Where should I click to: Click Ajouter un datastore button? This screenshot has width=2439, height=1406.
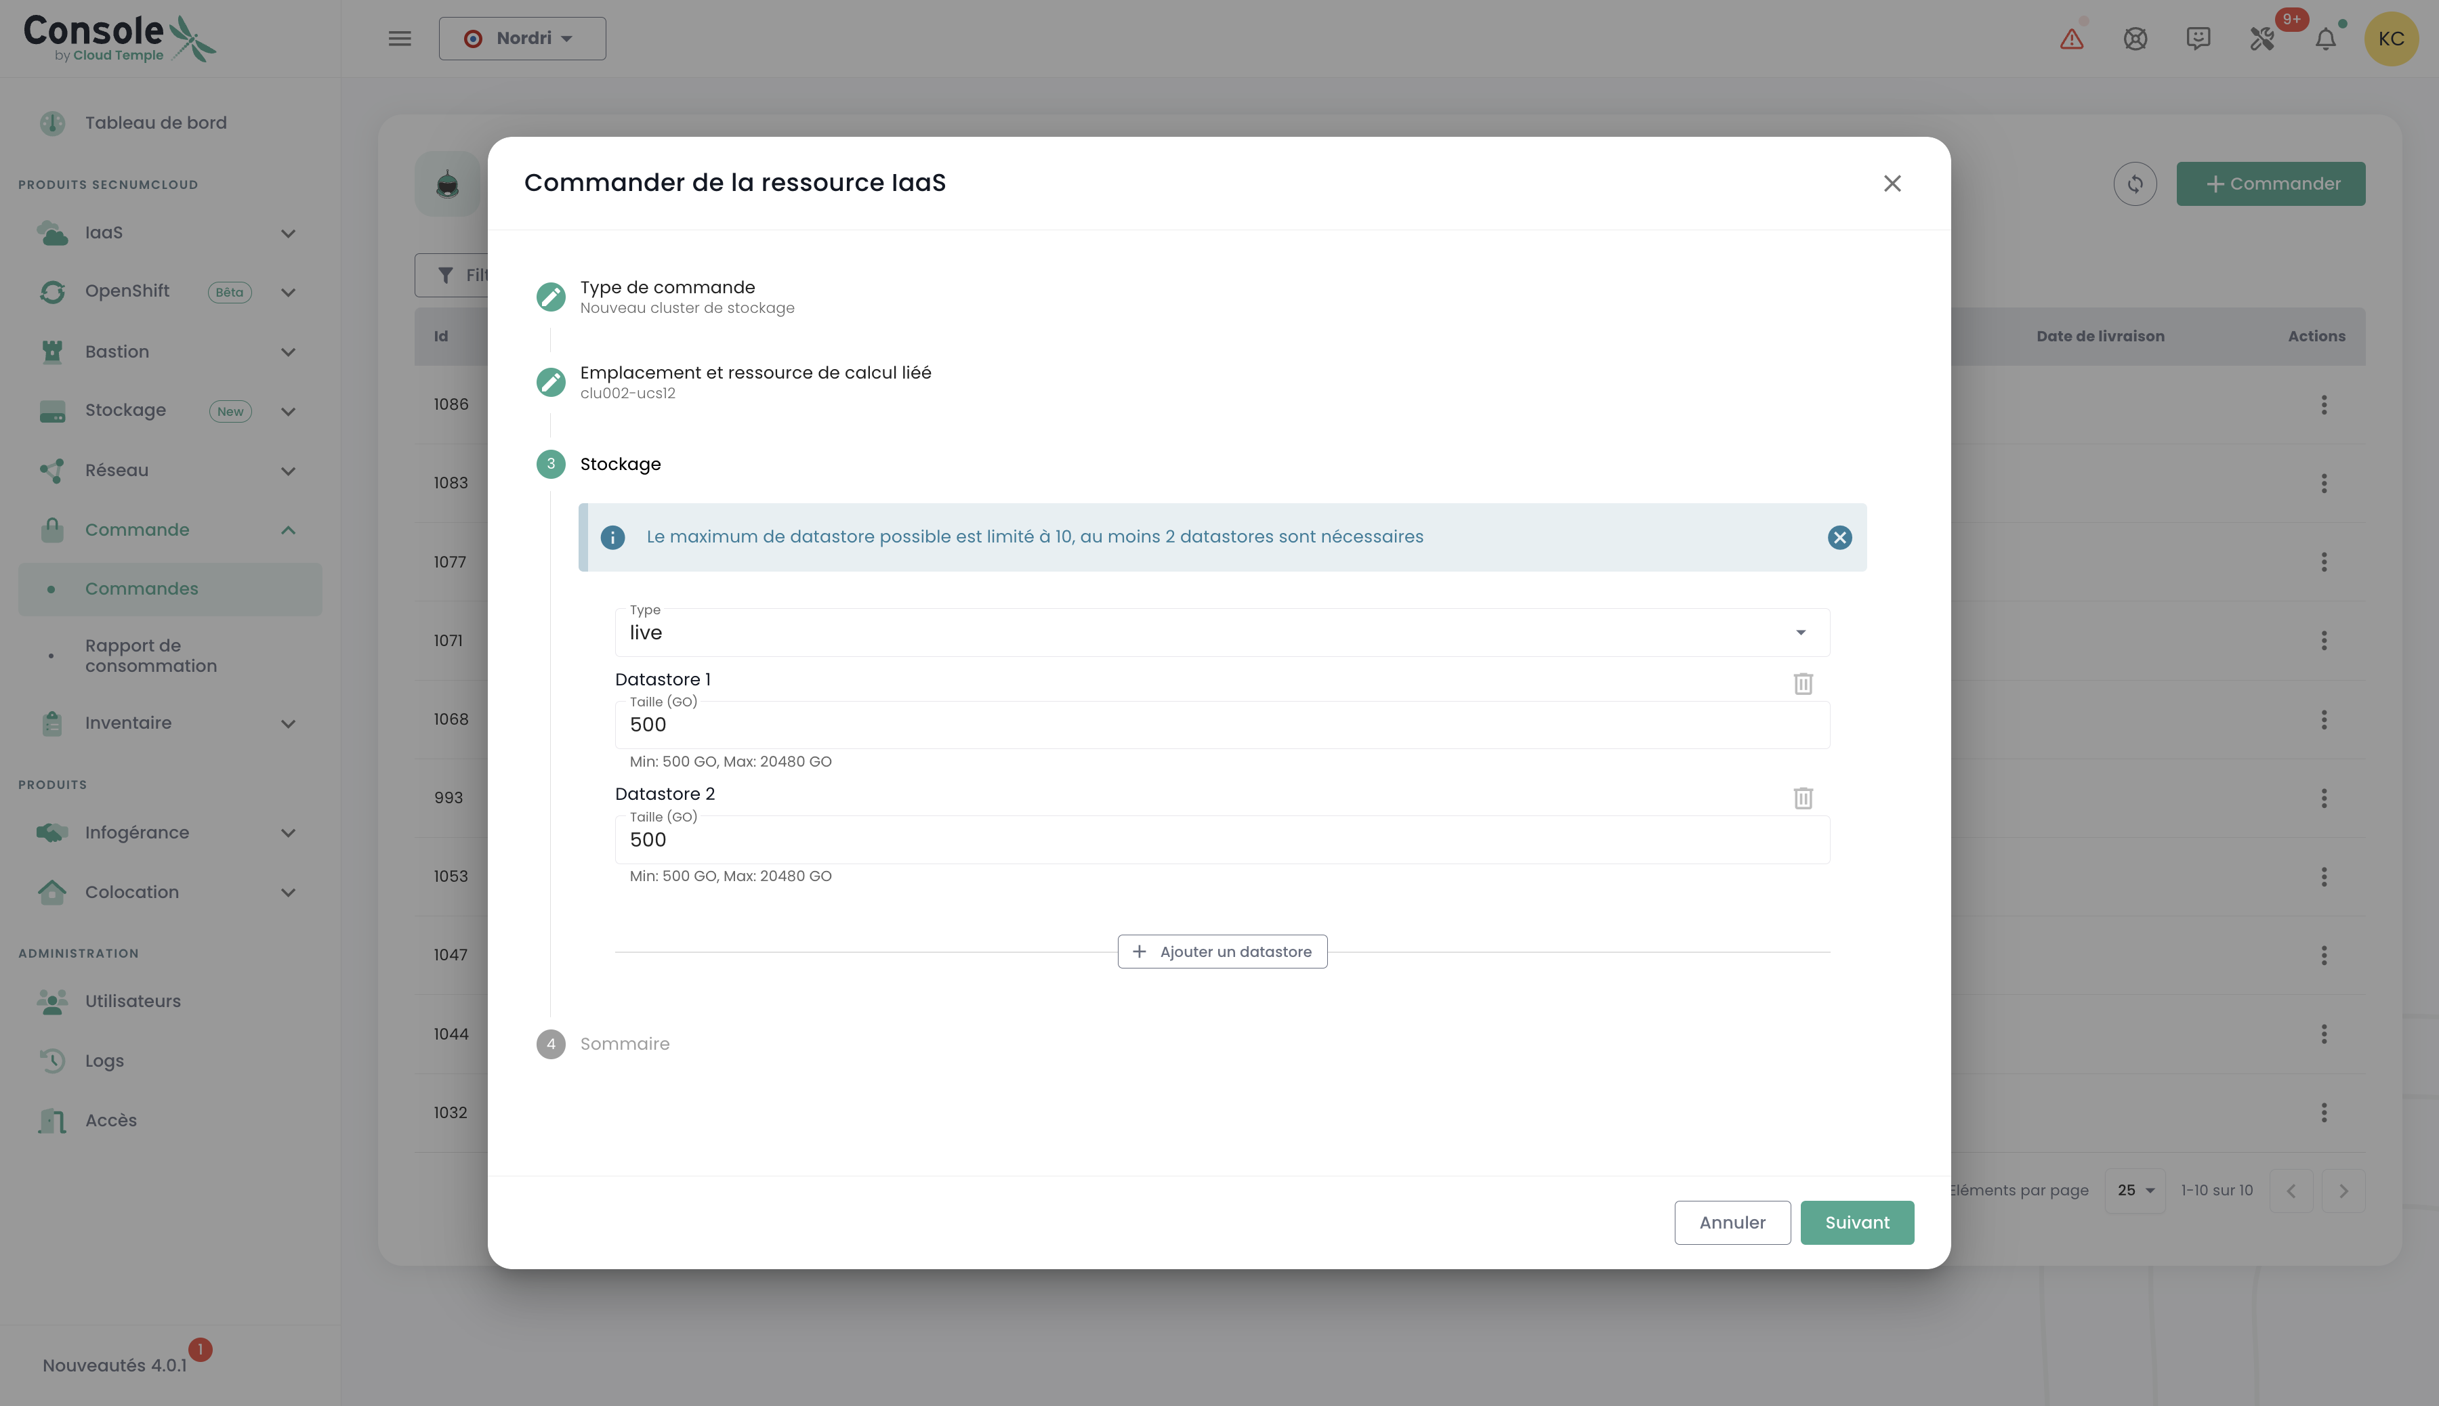[1222, 951]
